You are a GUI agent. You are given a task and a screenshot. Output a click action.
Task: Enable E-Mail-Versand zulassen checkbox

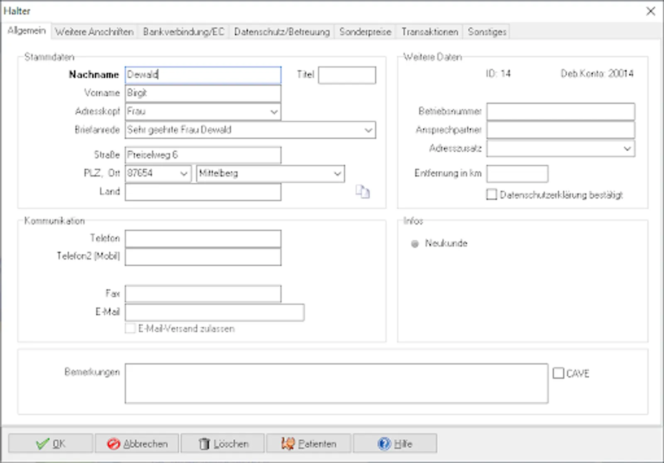(x=130, y=329)
